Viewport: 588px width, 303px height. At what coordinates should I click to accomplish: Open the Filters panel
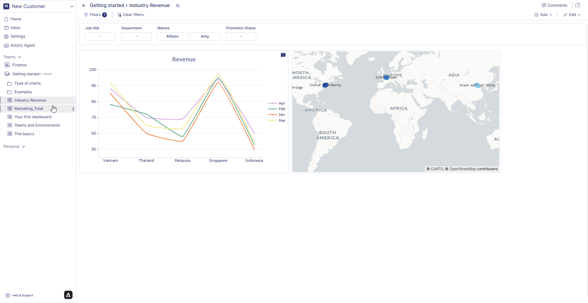95,15
